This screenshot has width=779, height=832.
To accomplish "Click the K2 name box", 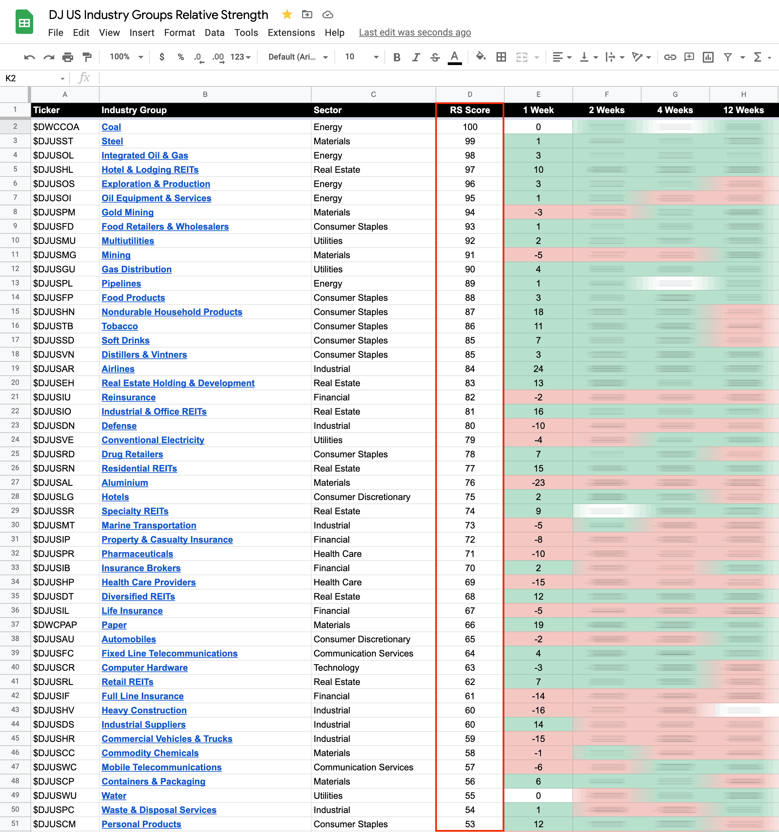I will click(x=35, y=78).
